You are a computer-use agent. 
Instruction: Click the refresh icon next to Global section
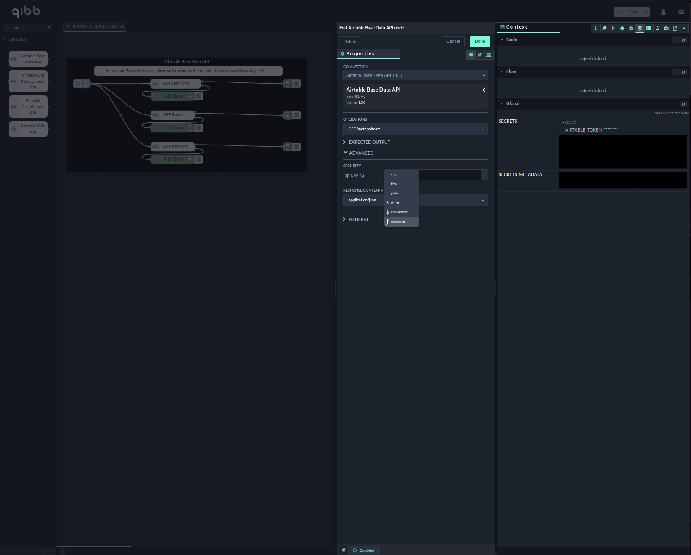[683, 104]
